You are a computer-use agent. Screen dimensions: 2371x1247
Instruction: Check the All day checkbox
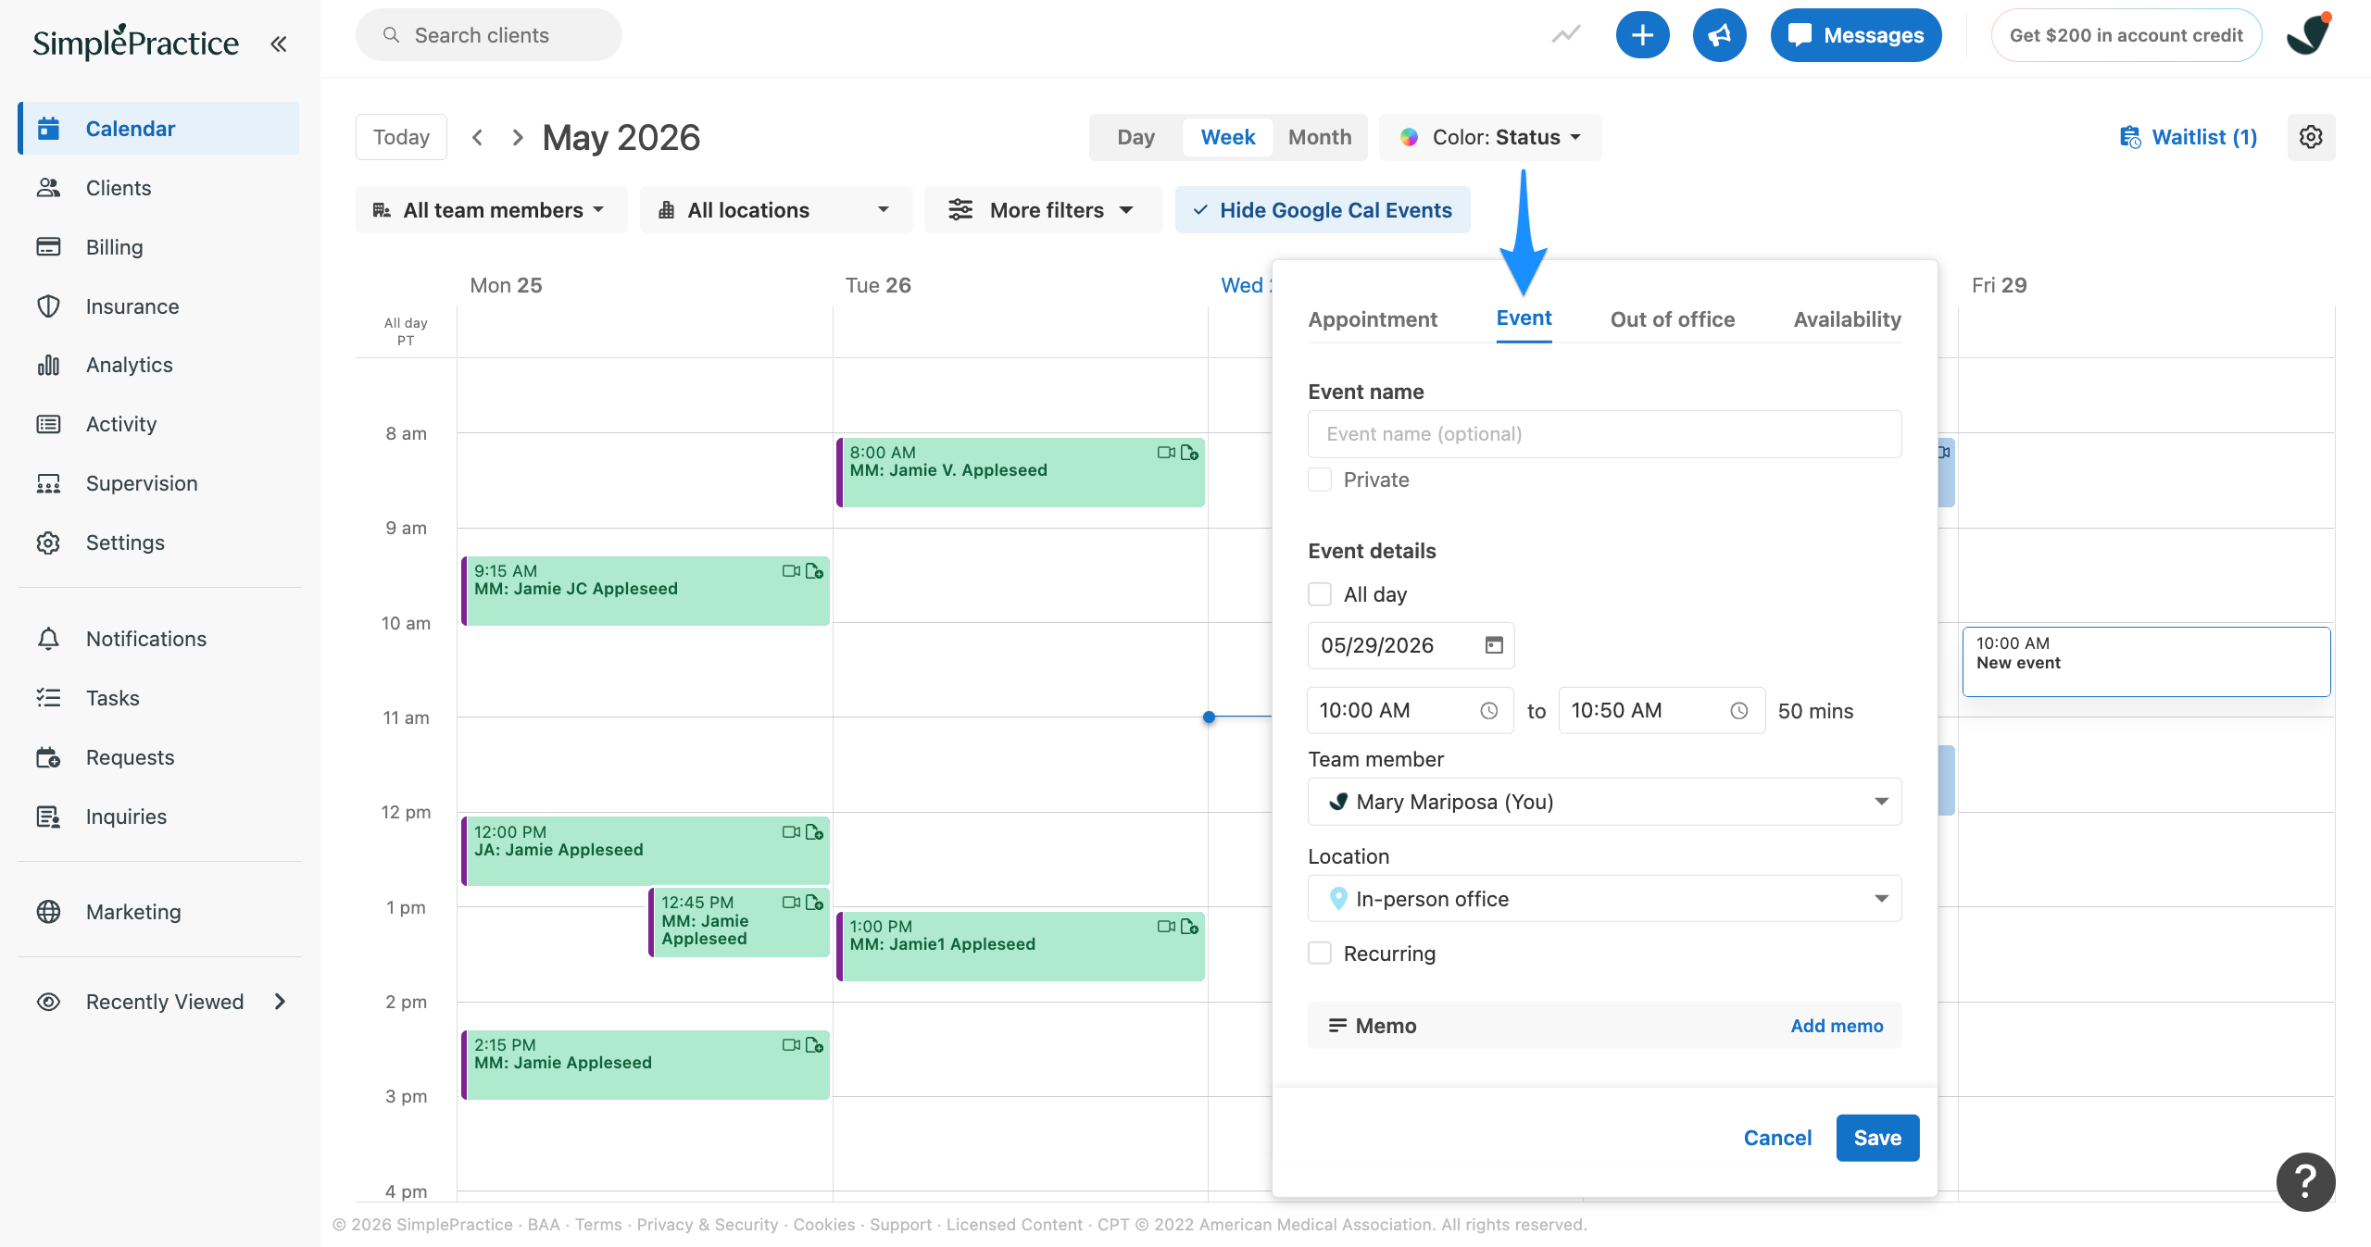coord(1320,594)
